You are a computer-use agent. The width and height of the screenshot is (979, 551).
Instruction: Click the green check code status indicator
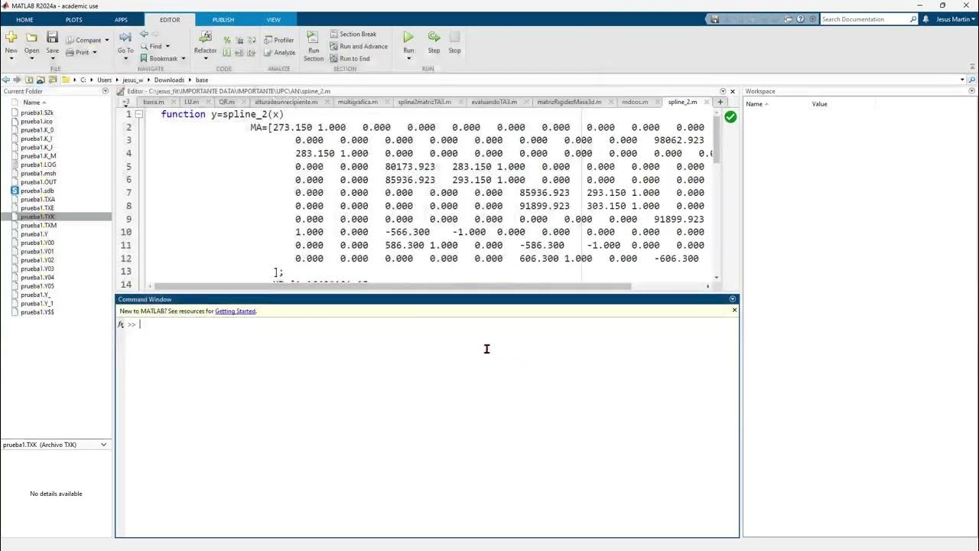pos(730,117)
